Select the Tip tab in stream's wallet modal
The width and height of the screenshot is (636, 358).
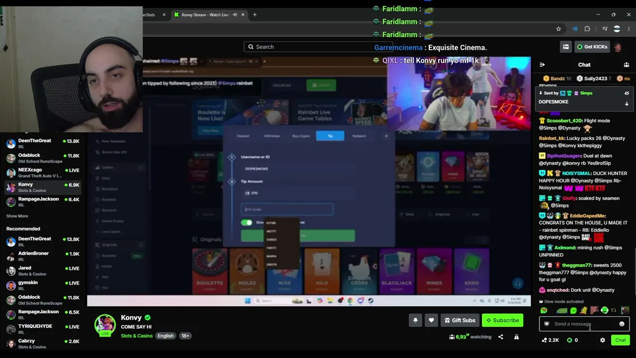click(x=330, y=136)
